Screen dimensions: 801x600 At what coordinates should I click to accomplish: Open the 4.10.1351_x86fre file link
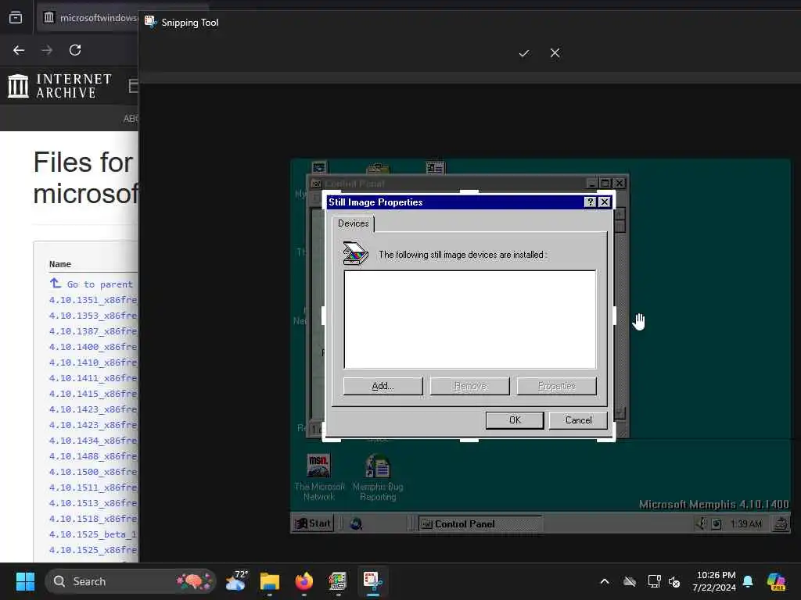[x=94, y=300]
